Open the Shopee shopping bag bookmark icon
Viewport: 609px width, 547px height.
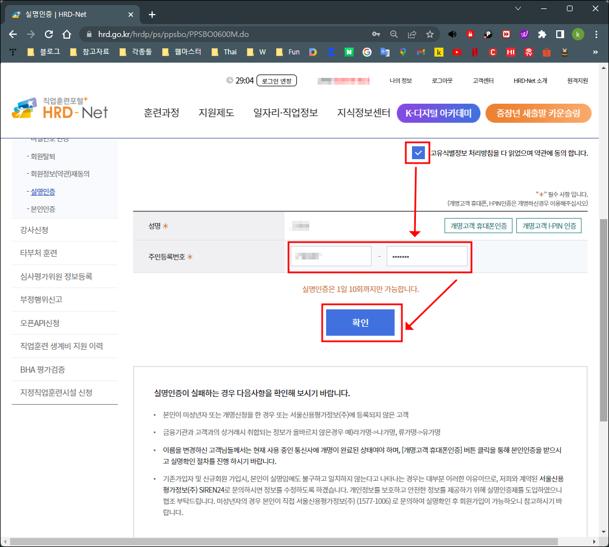[547, 53]
